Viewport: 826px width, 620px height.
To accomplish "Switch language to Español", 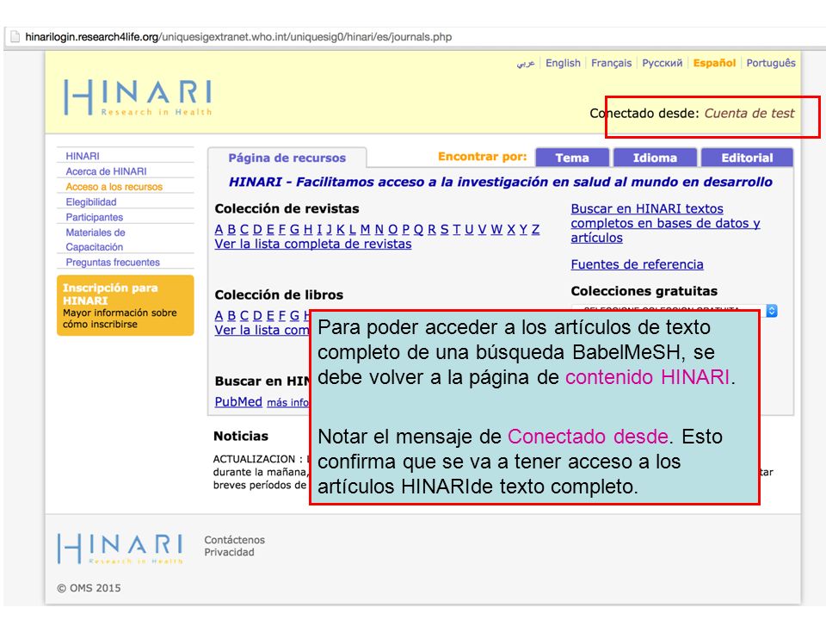I will (714, 63).
